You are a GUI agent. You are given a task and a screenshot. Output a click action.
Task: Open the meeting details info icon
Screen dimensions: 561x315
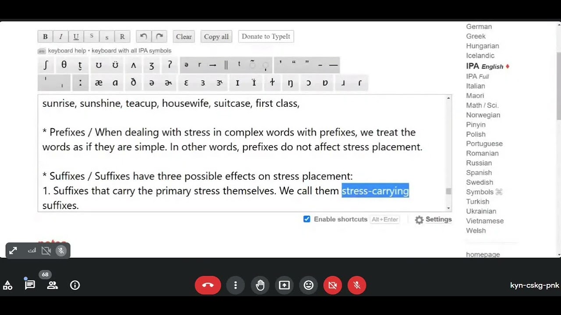click(x=75, y=285)
